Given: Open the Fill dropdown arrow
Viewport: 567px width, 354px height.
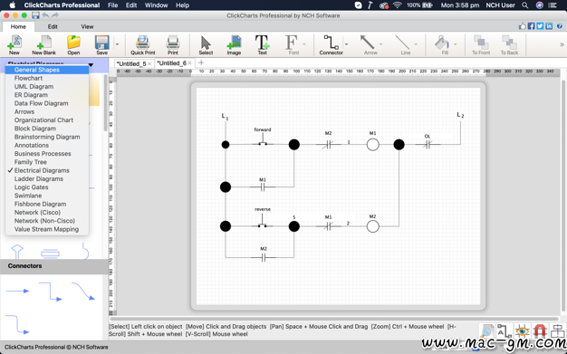Looking at the screenshot, I should click(x=455, y=44).
